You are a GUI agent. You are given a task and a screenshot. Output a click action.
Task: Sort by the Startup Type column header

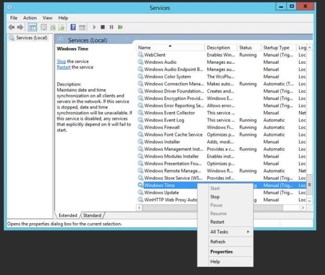click(x=278, y=48)
